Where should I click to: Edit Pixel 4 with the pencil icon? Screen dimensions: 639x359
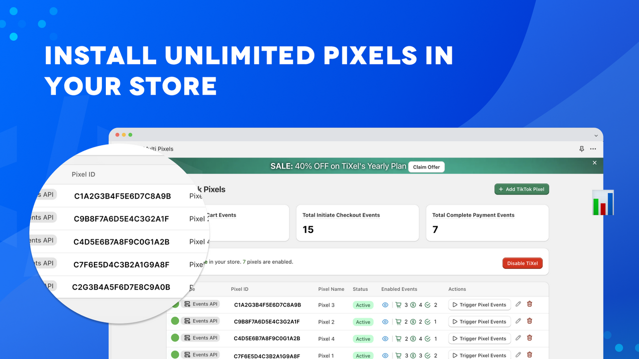(518, 338)
